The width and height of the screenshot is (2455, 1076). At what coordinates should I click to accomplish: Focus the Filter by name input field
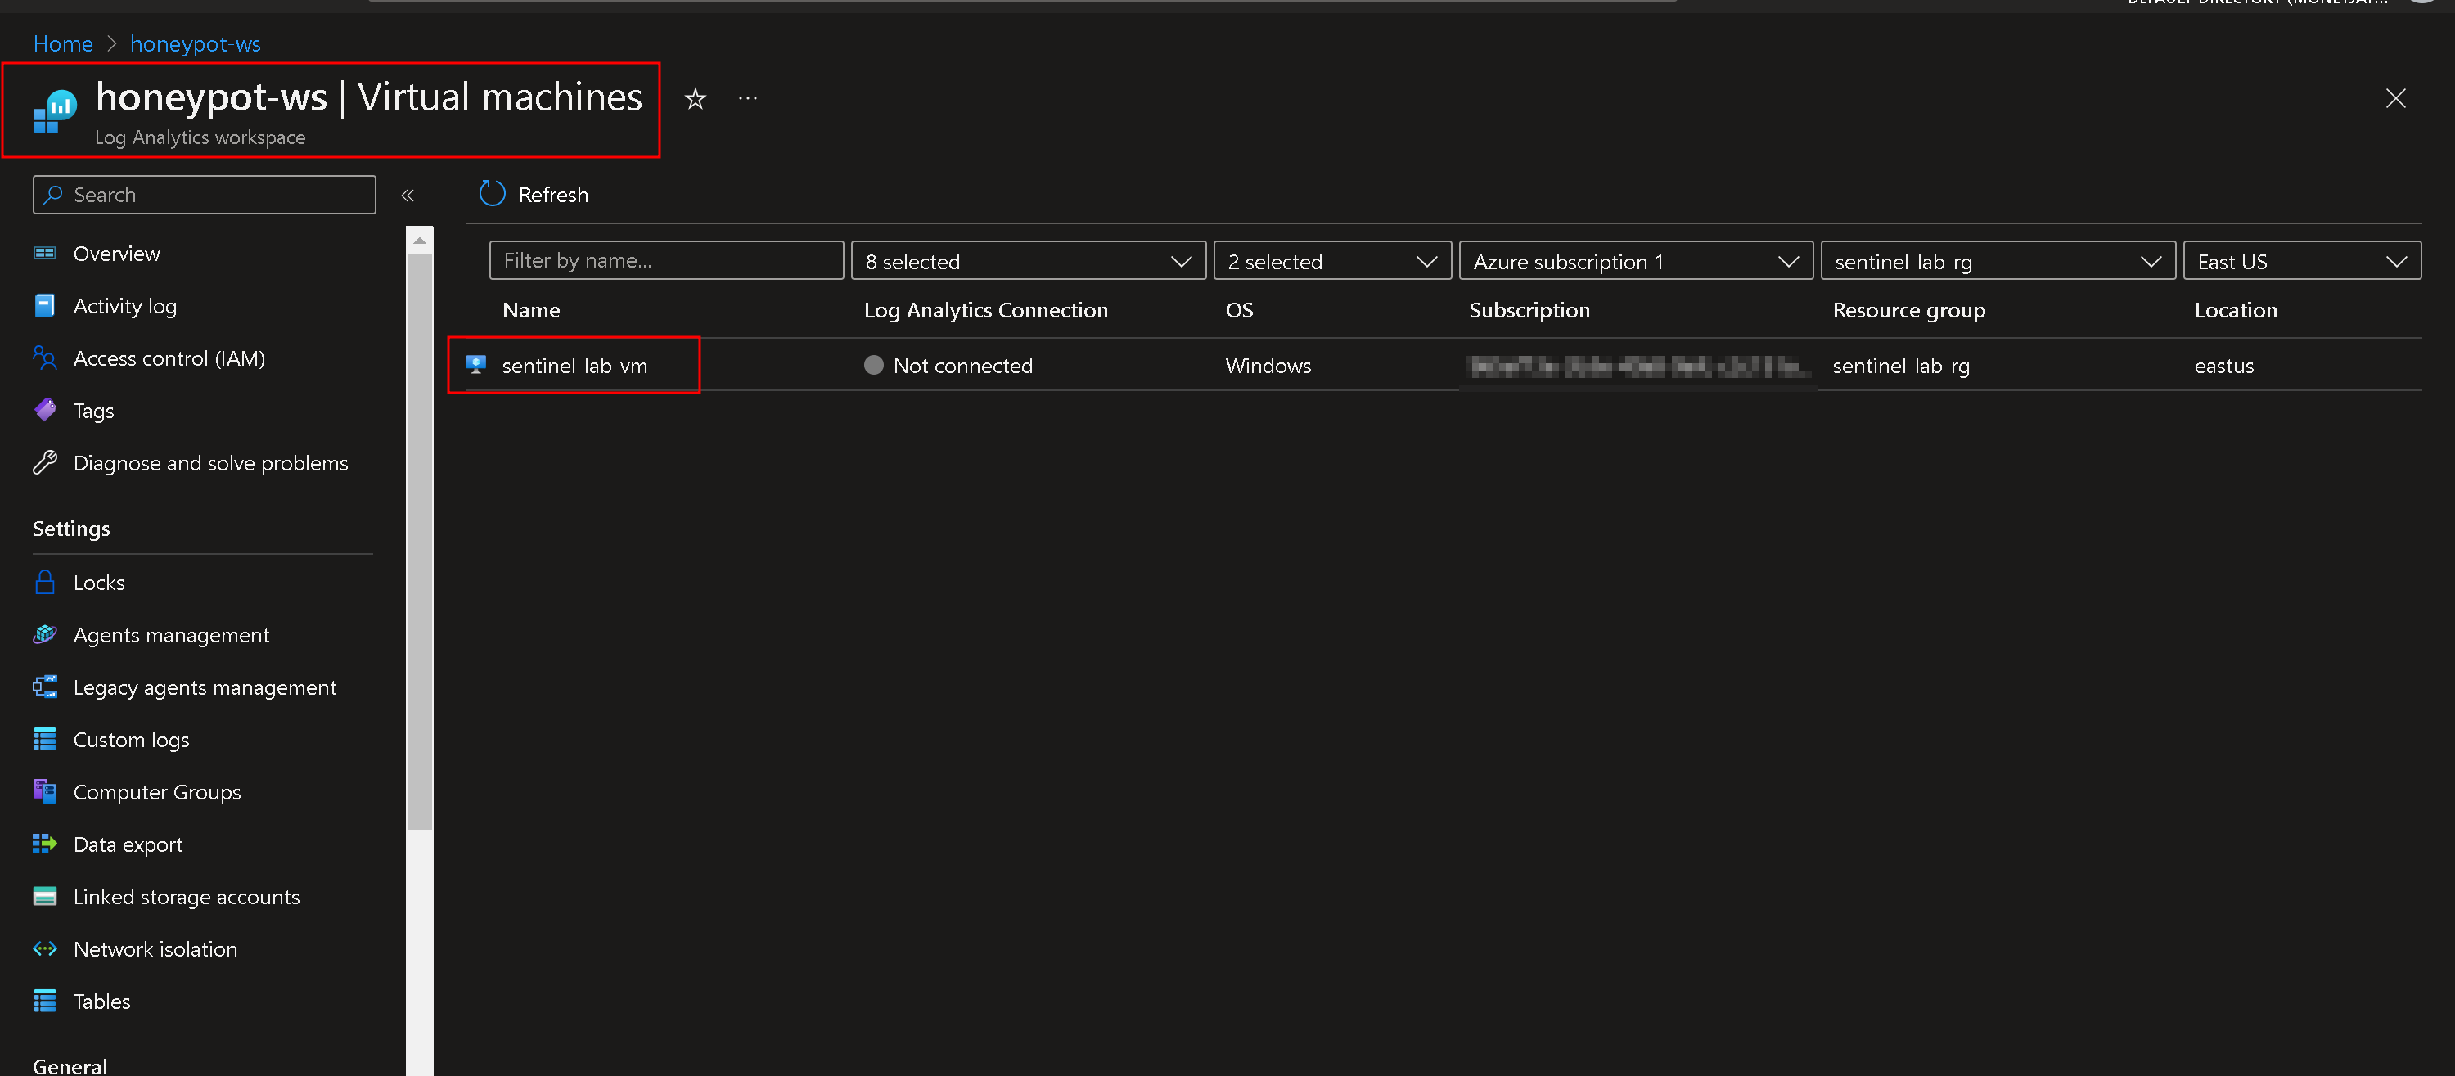(x=665, y=261)
